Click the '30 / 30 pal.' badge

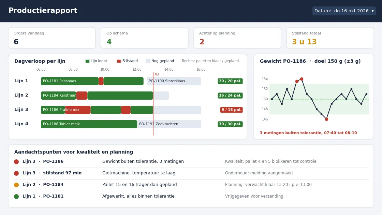230,124
